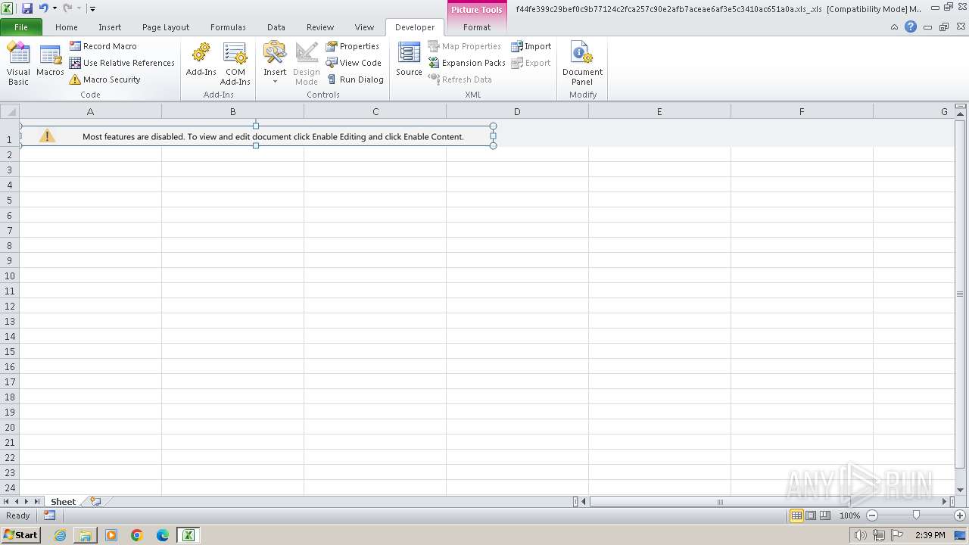Switch to Page Break Preview

825,515
